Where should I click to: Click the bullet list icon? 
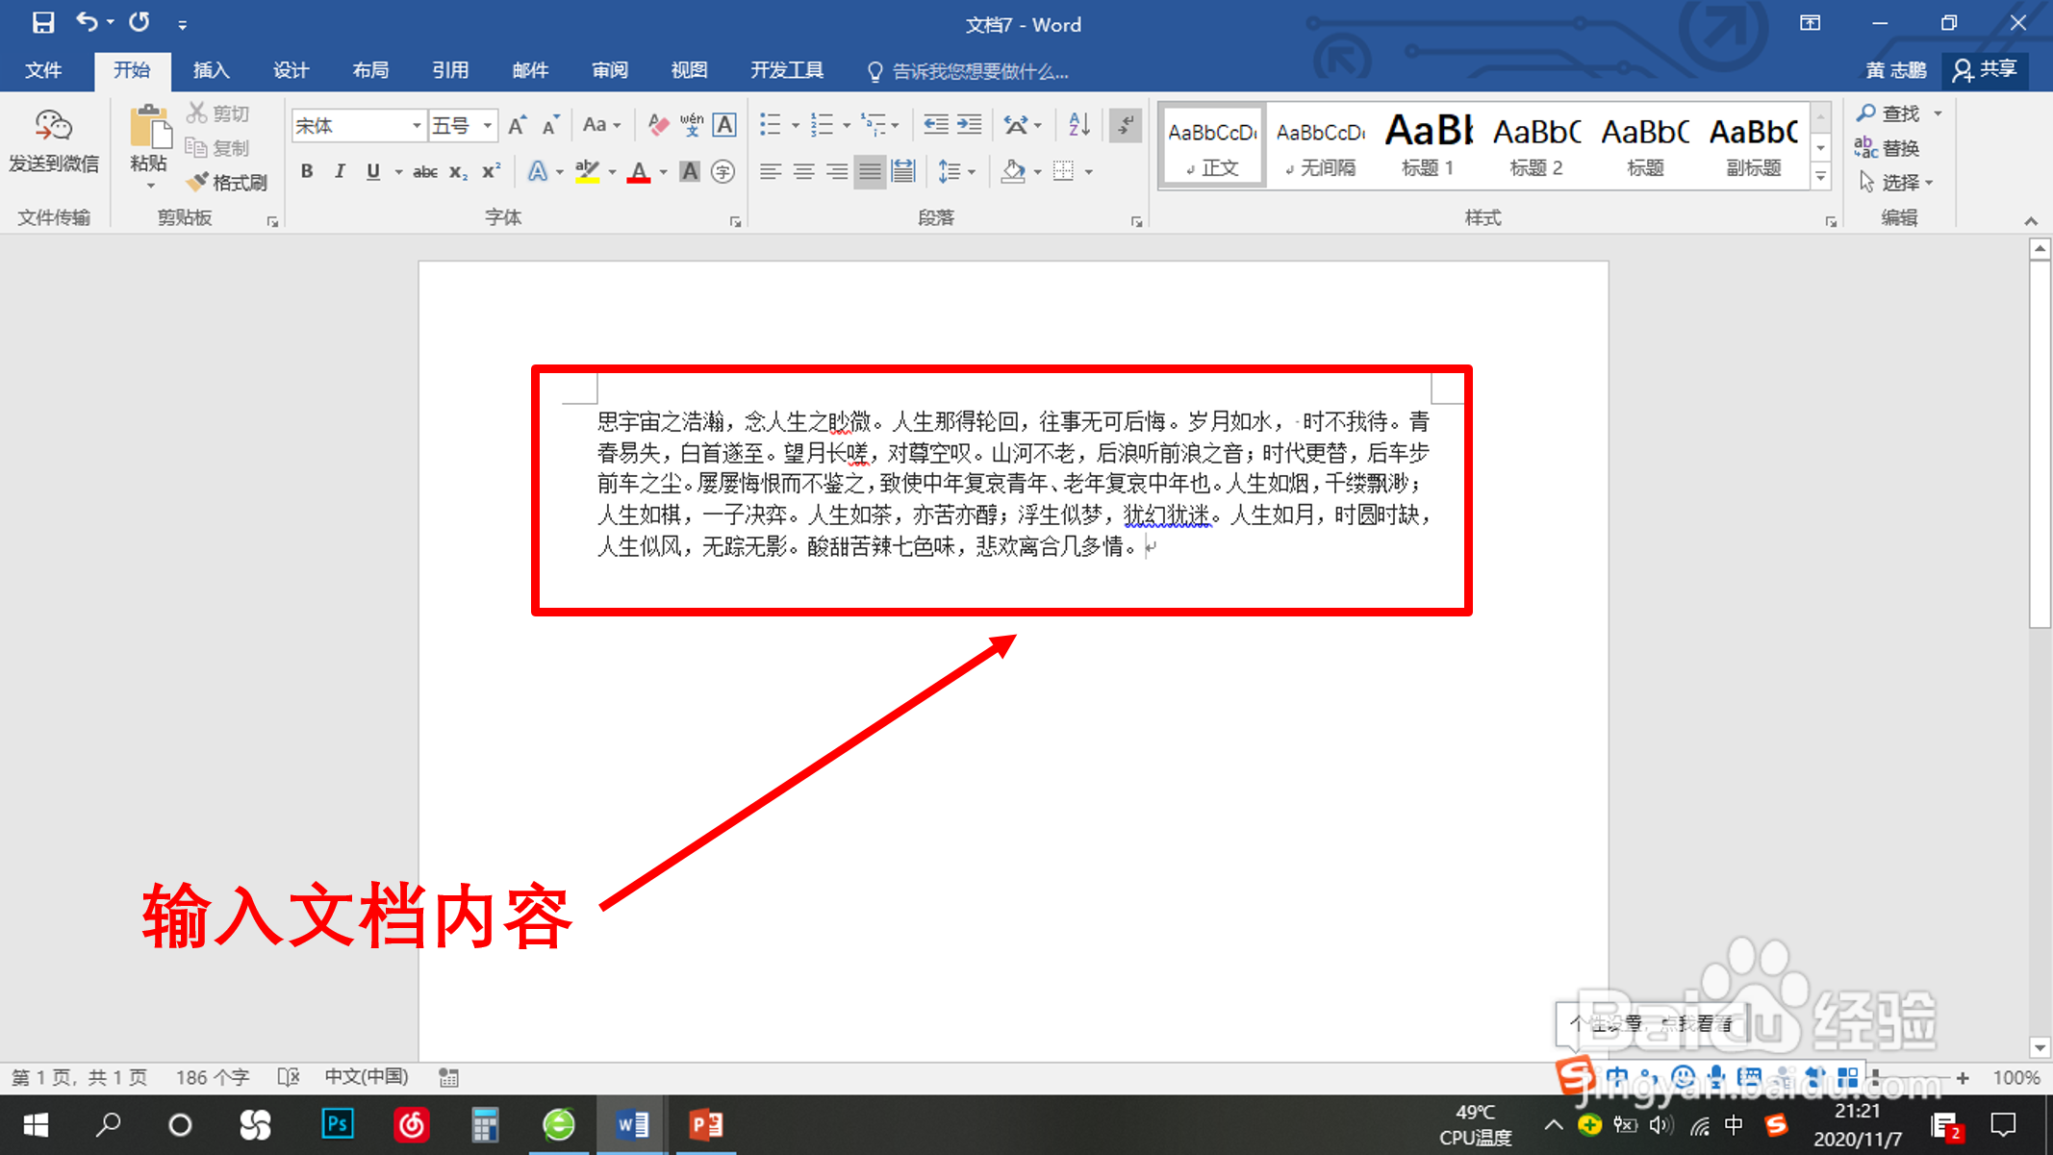[x=771, y=124]
